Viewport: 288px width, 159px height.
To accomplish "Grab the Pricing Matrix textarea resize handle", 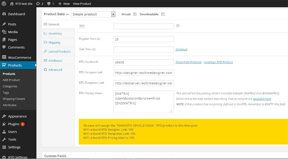I will pos(171,111).
